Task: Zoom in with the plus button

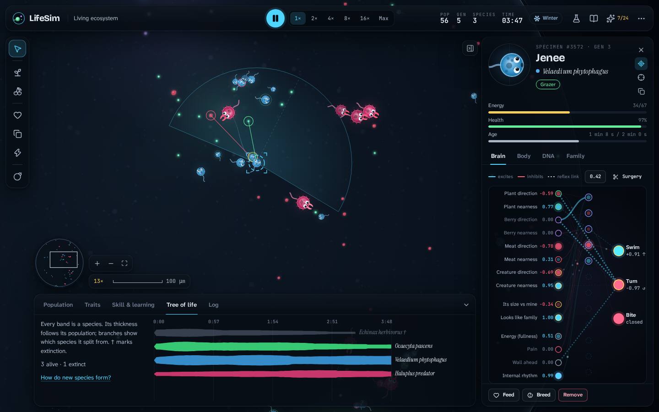Action: (x=97, y=263)
